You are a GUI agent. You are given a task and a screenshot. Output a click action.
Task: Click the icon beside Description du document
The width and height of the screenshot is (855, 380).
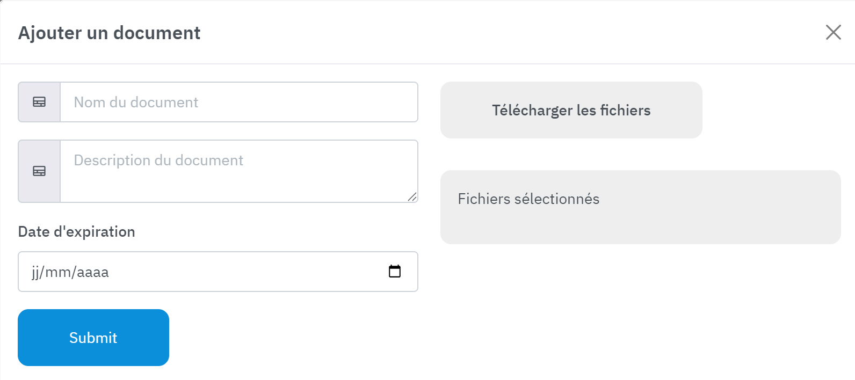pyautogui.click(x=39, y=171)
